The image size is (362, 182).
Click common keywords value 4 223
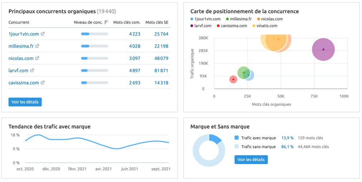(x=135, y=34)
